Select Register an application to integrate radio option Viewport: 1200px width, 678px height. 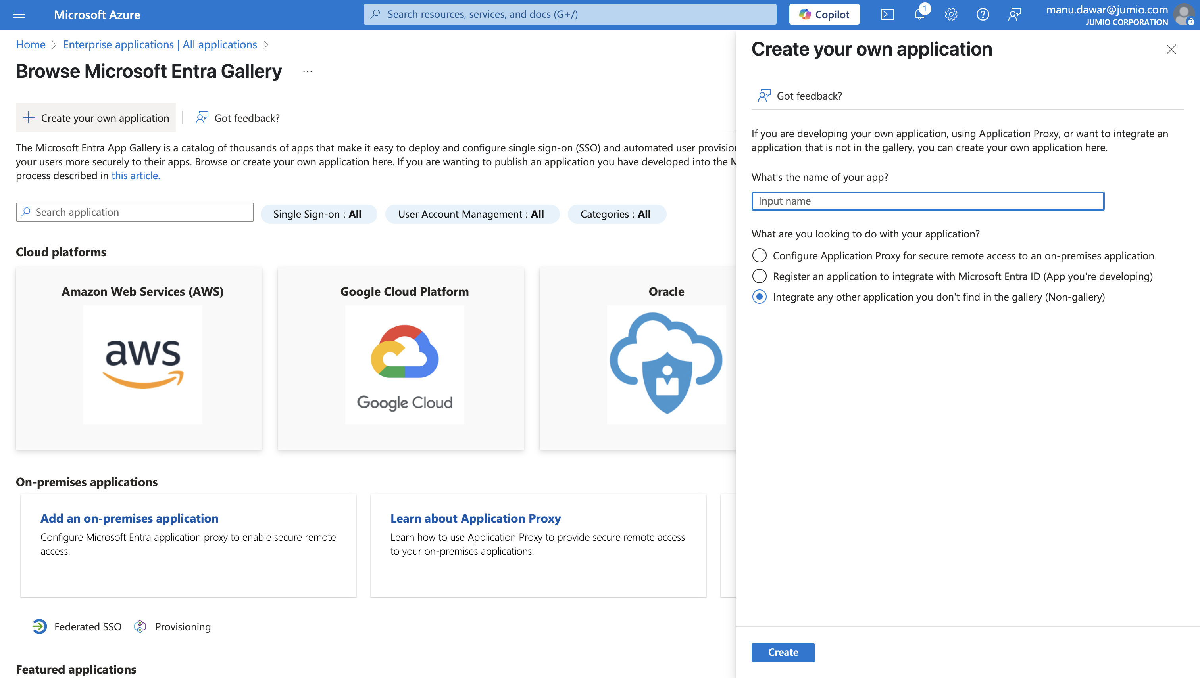pyautogui.click(x=759, y=276)
